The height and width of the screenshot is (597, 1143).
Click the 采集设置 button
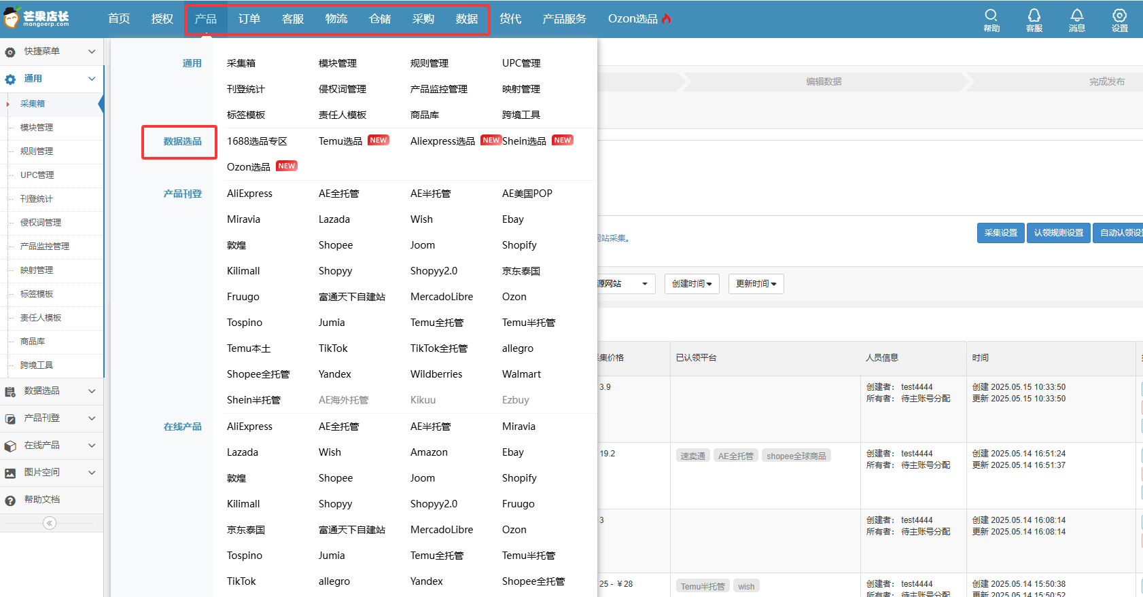(1001, 233)
